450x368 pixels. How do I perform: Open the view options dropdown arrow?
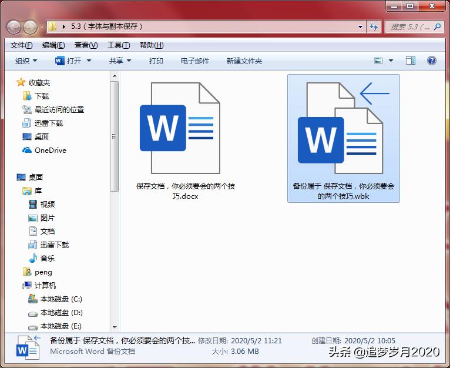pos(391,61)
